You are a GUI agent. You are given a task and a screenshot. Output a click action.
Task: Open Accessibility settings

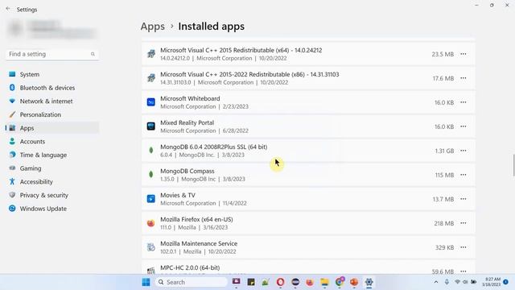point(52,182)
